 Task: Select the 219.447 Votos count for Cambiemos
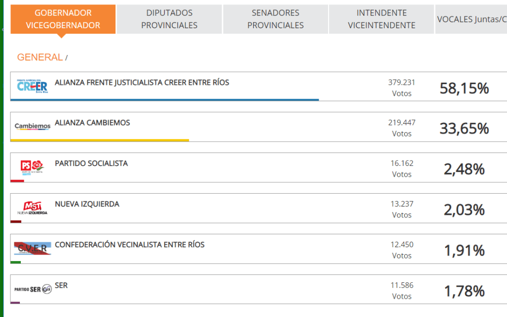pyautogui.click(x=401, y=127)
